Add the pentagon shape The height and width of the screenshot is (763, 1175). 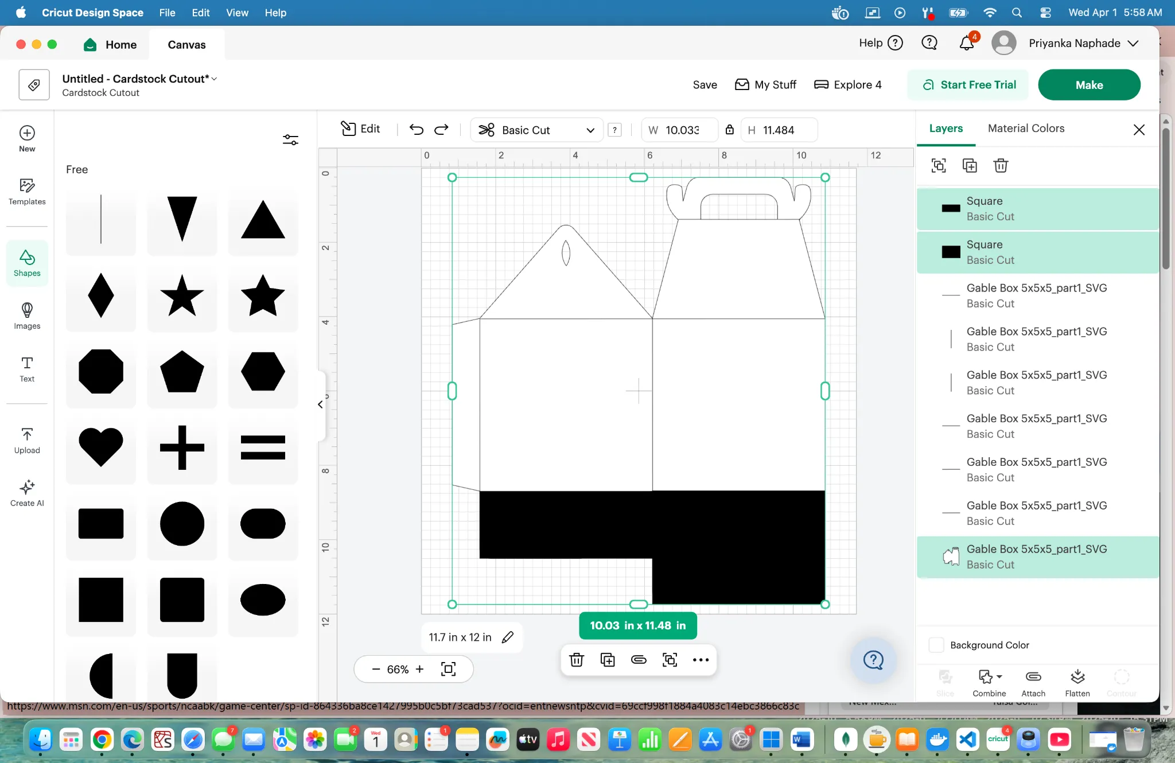tap(182, 371)
